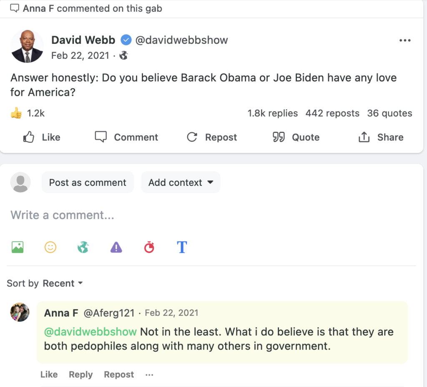The width and height of the screenshot is (427, 387).
Task: Repost David Webb's gab
Action: tap(212, 137)
